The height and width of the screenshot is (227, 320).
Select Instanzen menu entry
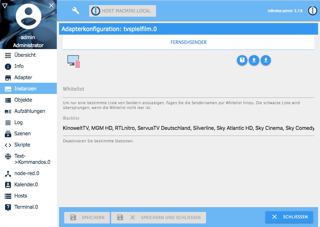(28, 88)
